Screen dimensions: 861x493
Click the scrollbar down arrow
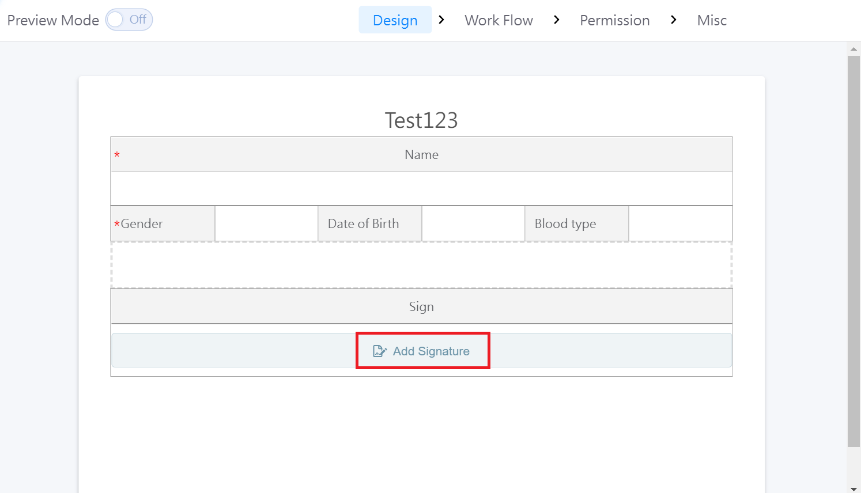(x=854, y=488)
